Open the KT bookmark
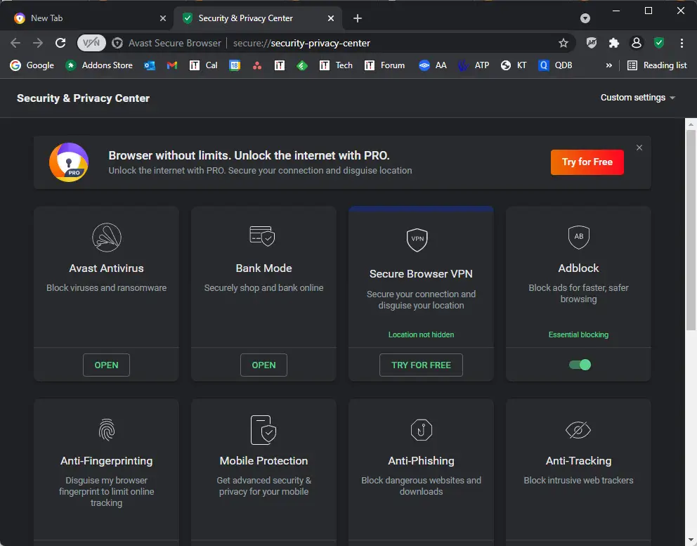697x546 pixels. point(514,65)
